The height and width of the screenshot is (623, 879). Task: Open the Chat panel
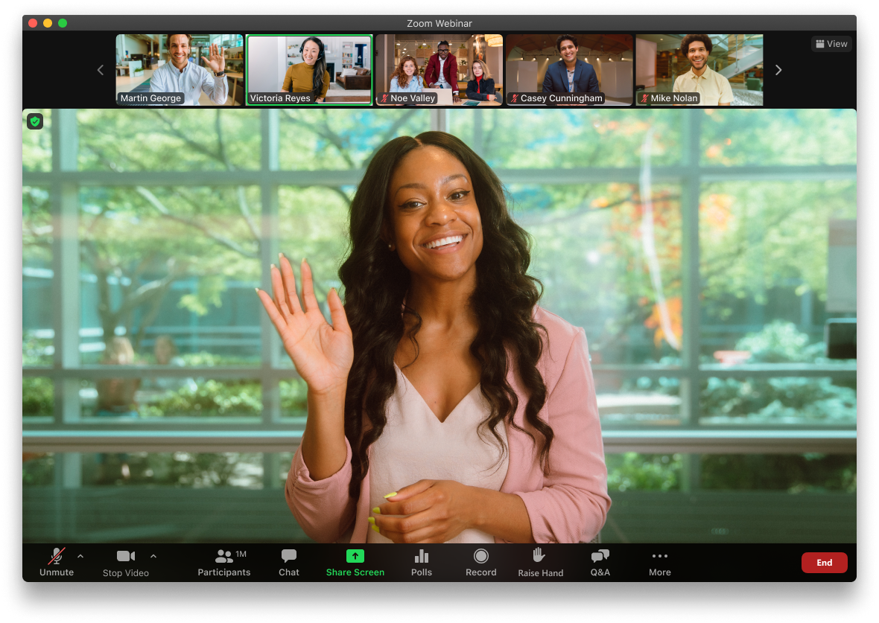point(289,562)
